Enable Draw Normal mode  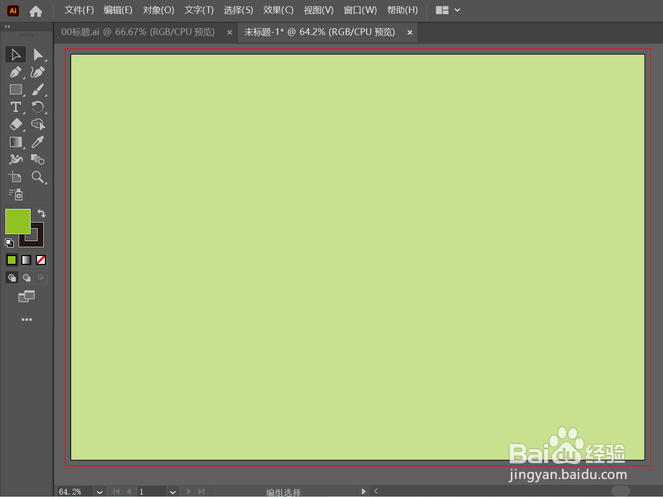point(12,277)
